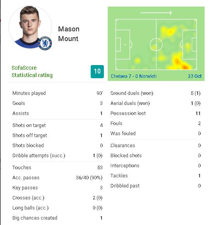
Task: Select the Goals stat row
Action: pos(57,103)
